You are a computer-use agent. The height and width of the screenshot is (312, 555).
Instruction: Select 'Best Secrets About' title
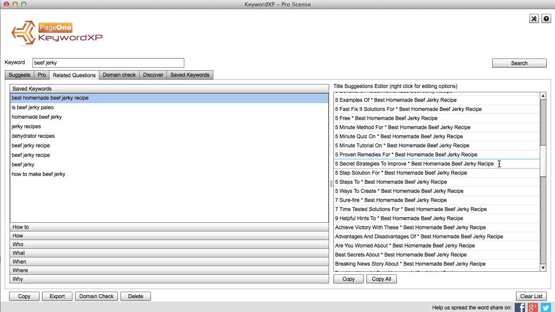(437, 255)
